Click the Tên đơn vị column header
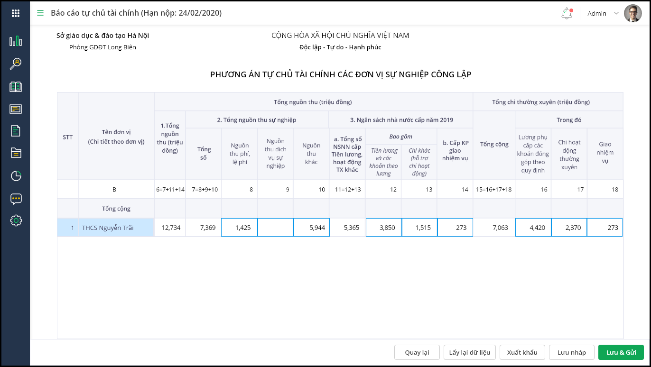The image size is (651, 367). 116,136
